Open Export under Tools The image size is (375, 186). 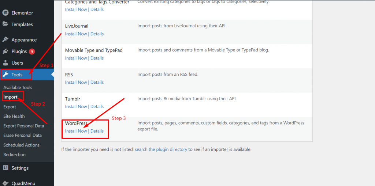[x=10, y=107]
